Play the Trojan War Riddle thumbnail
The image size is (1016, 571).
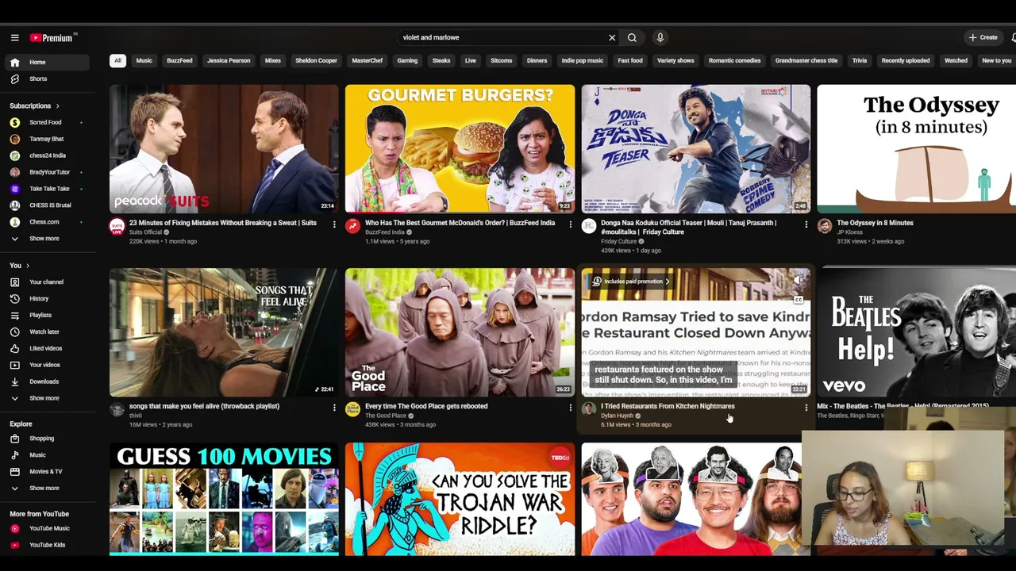click(460, 499)
